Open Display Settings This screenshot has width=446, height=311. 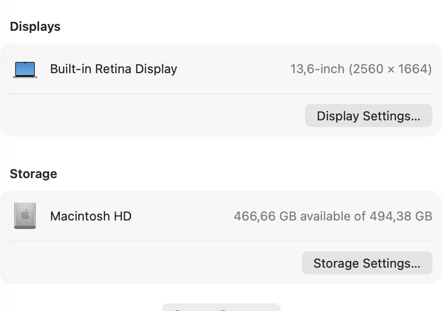[x=368, y=116]
